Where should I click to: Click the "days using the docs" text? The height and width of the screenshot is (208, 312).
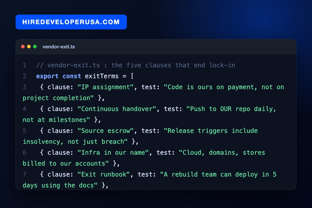[60, 185]
